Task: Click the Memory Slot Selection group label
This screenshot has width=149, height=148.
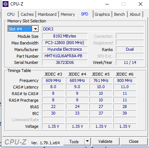Action: tap(27, 21)
